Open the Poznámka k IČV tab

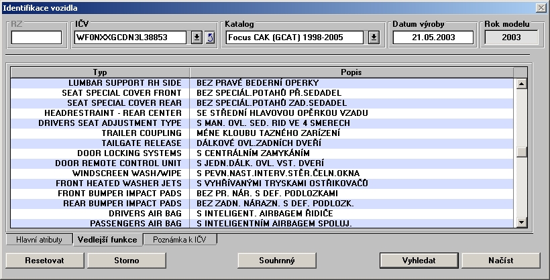(180, 239)
